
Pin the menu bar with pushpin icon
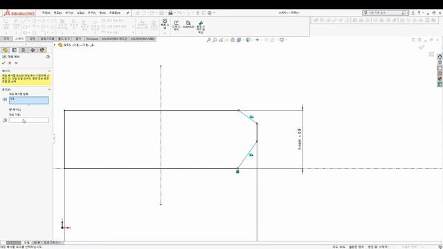[x=127, y=13]
